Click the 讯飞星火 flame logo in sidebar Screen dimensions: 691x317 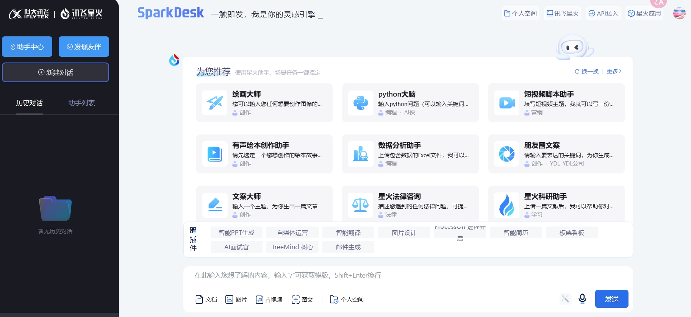81,14
